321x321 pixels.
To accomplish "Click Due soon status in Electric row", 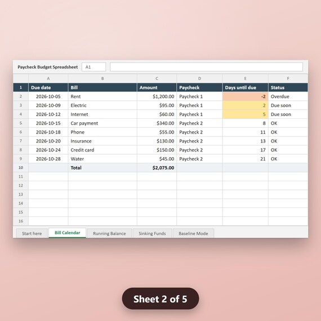I will click(288, 105).
